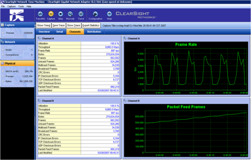This screenshot has height=160, width=251.
Task: Open the Capture menu
Action: 11,6
